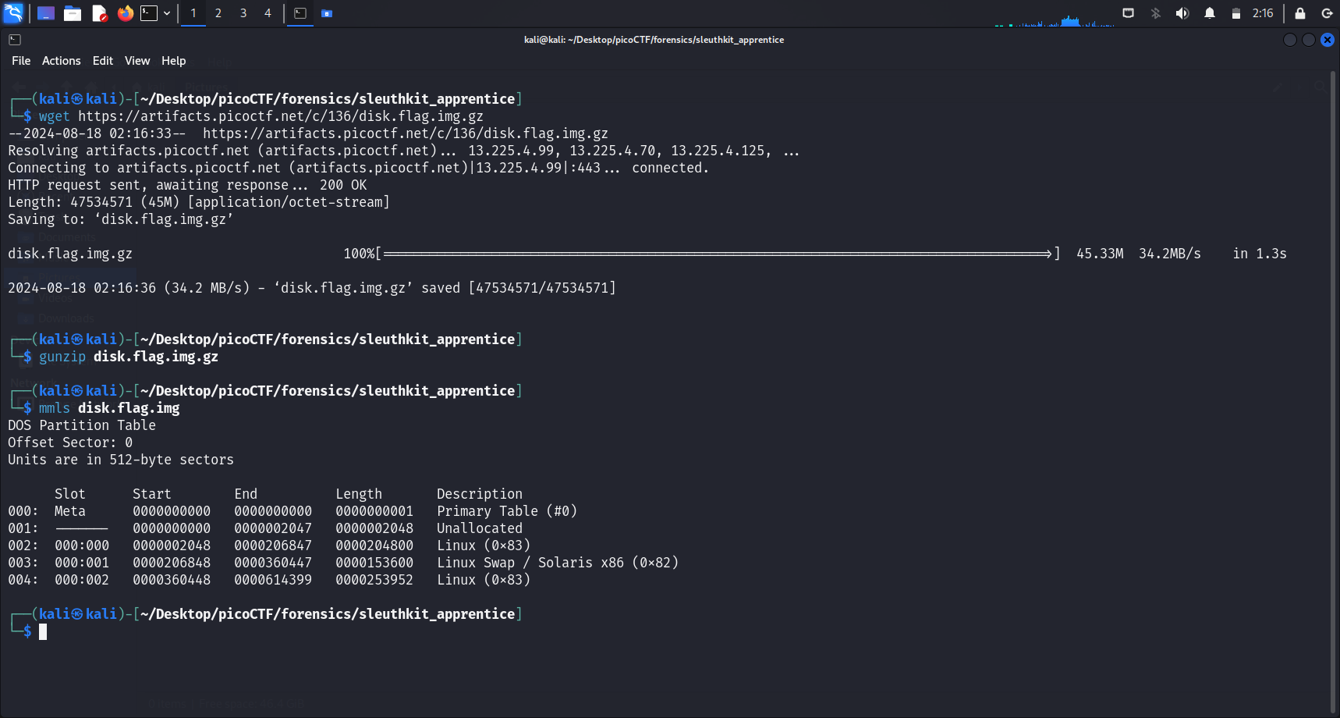Open the text editor launcher
The height and width of the screenshot is (718, 1340).
[99, 13]
